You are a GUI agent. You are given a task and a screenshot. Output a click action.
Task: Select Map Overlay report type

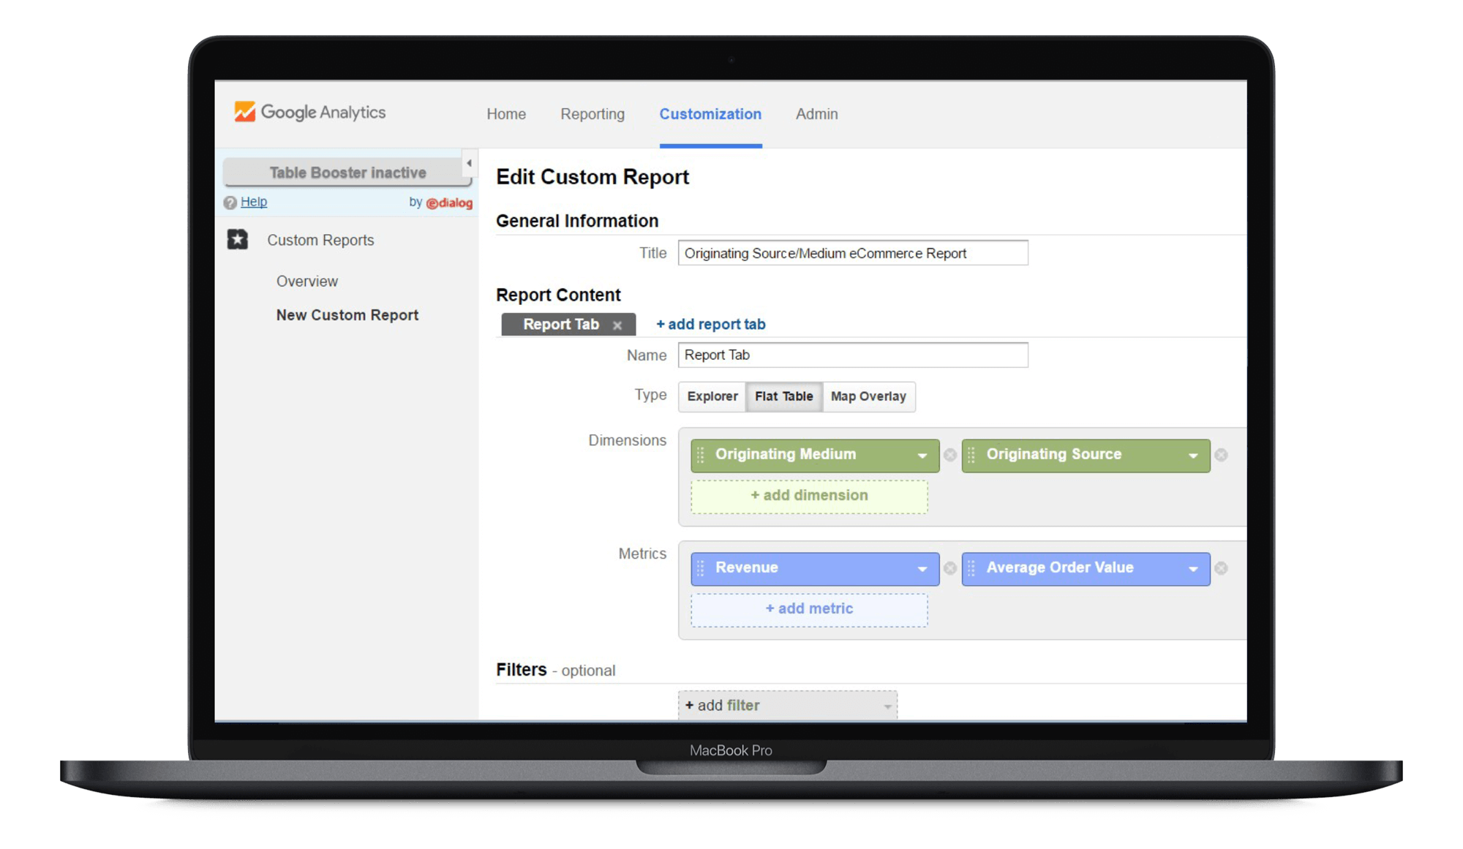click(x=868, y=396)
